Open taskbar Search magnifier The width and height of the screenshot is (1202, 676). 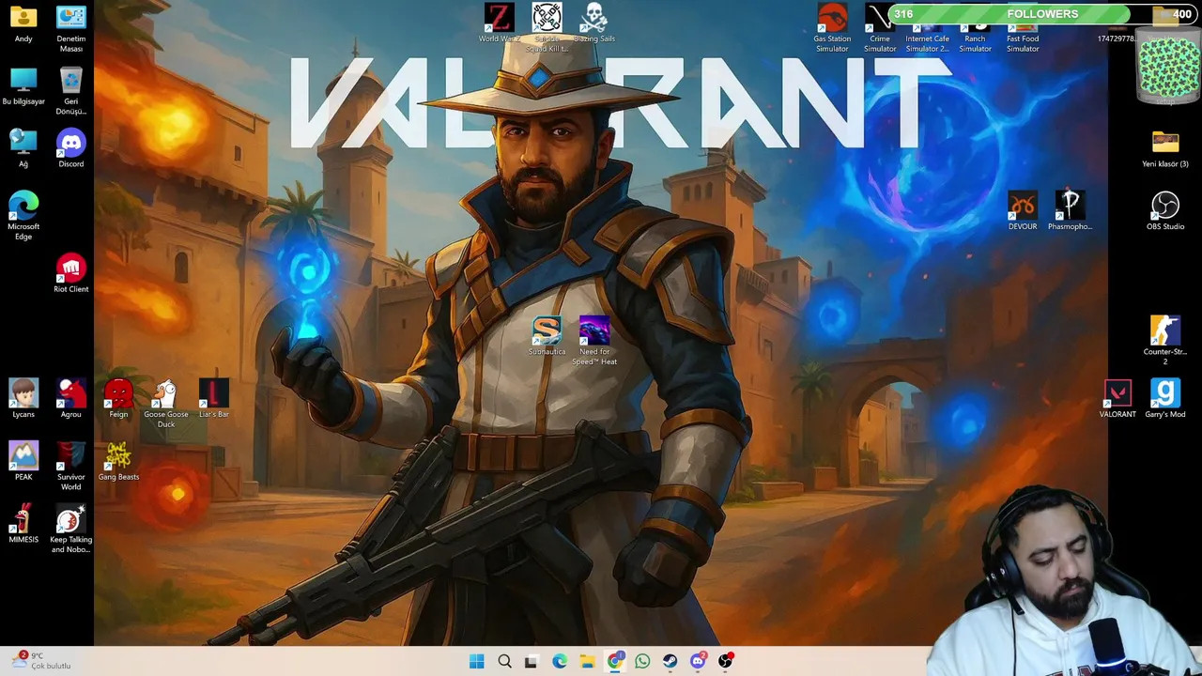[504, 661]
